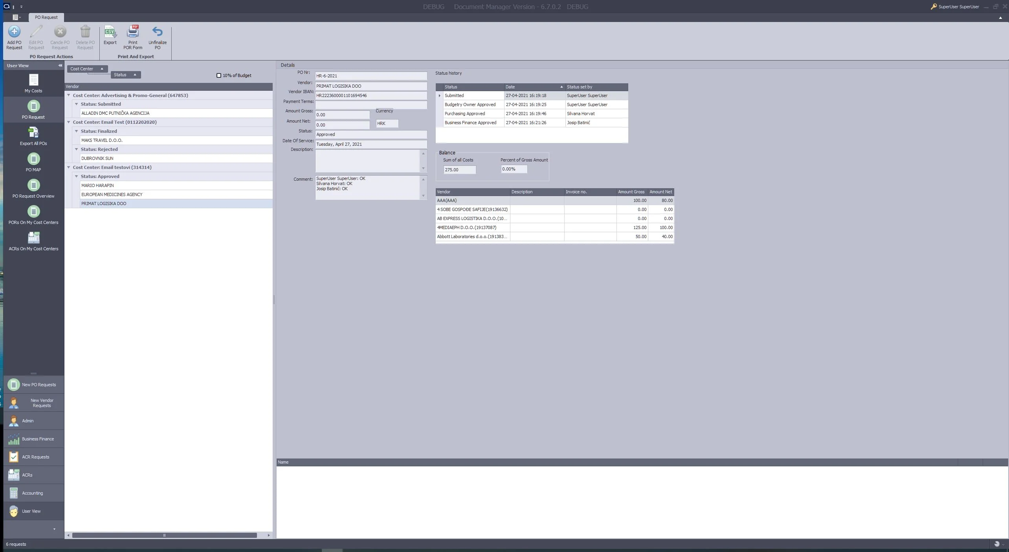
Task: Open ACRs On My Cost Centers icon
Action: (33, 238)
